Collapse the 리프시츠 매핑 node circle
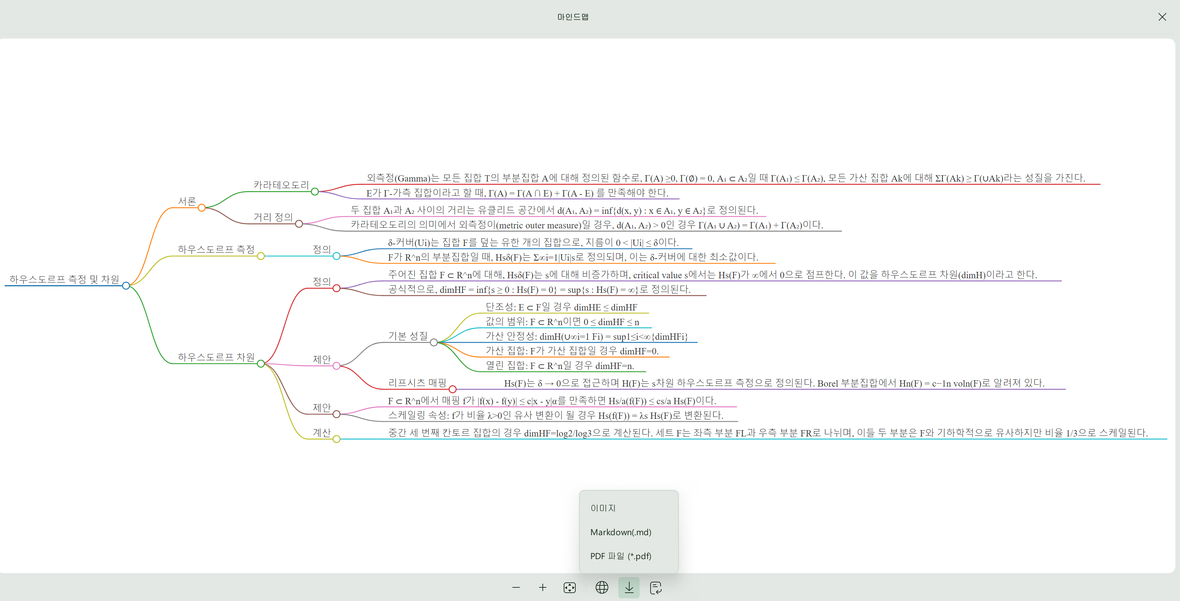The width and height of the screenshot is (1180, 601). coord(453,389)
